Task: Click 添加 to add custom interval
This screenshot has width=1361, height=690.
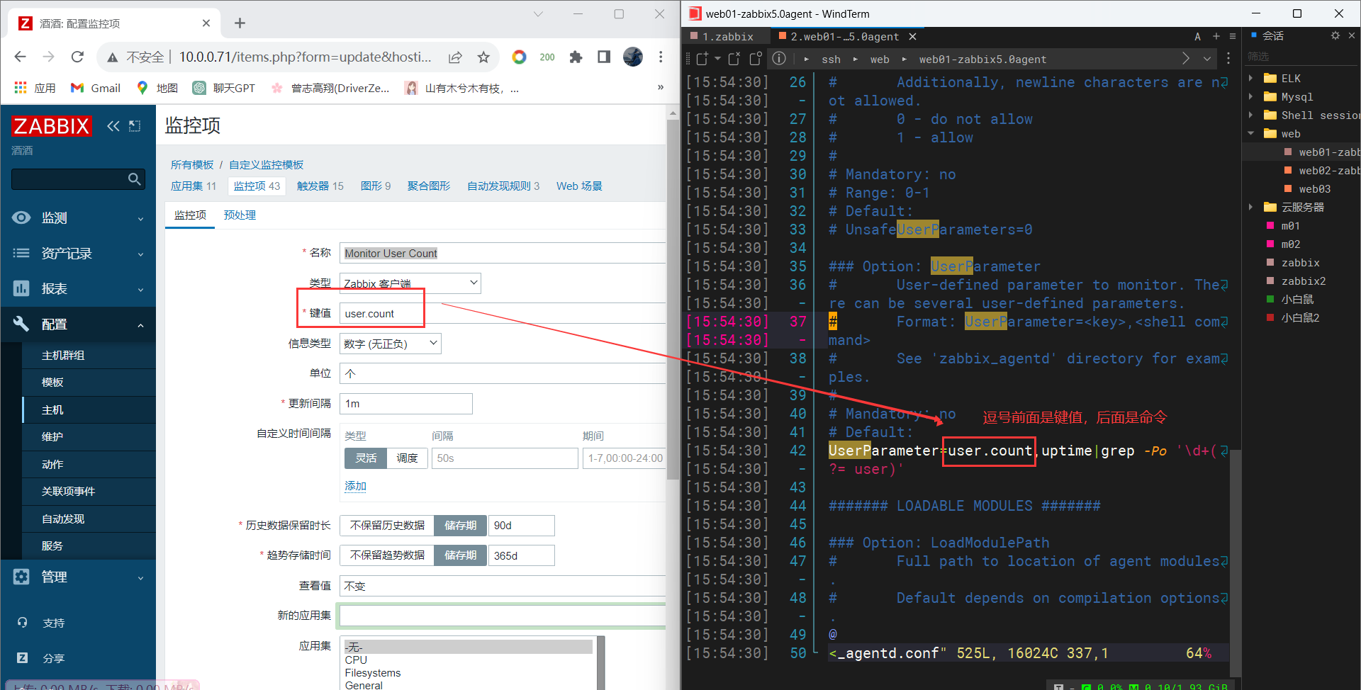Action: pos(355,486)
